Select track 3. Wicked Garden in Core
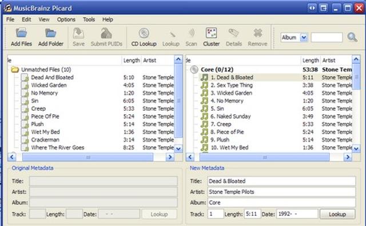Screen dimensions: 366x226 point(231,93)
